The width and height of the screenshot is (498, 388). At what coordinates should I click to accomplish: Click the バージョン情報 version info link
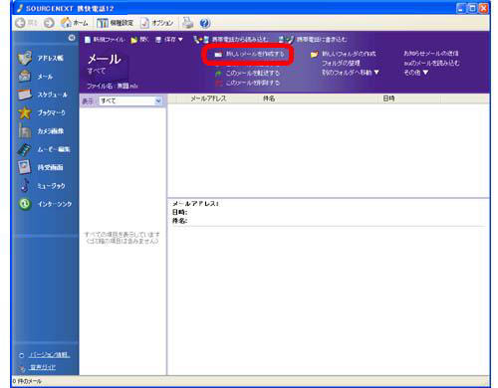coord(49,355)
